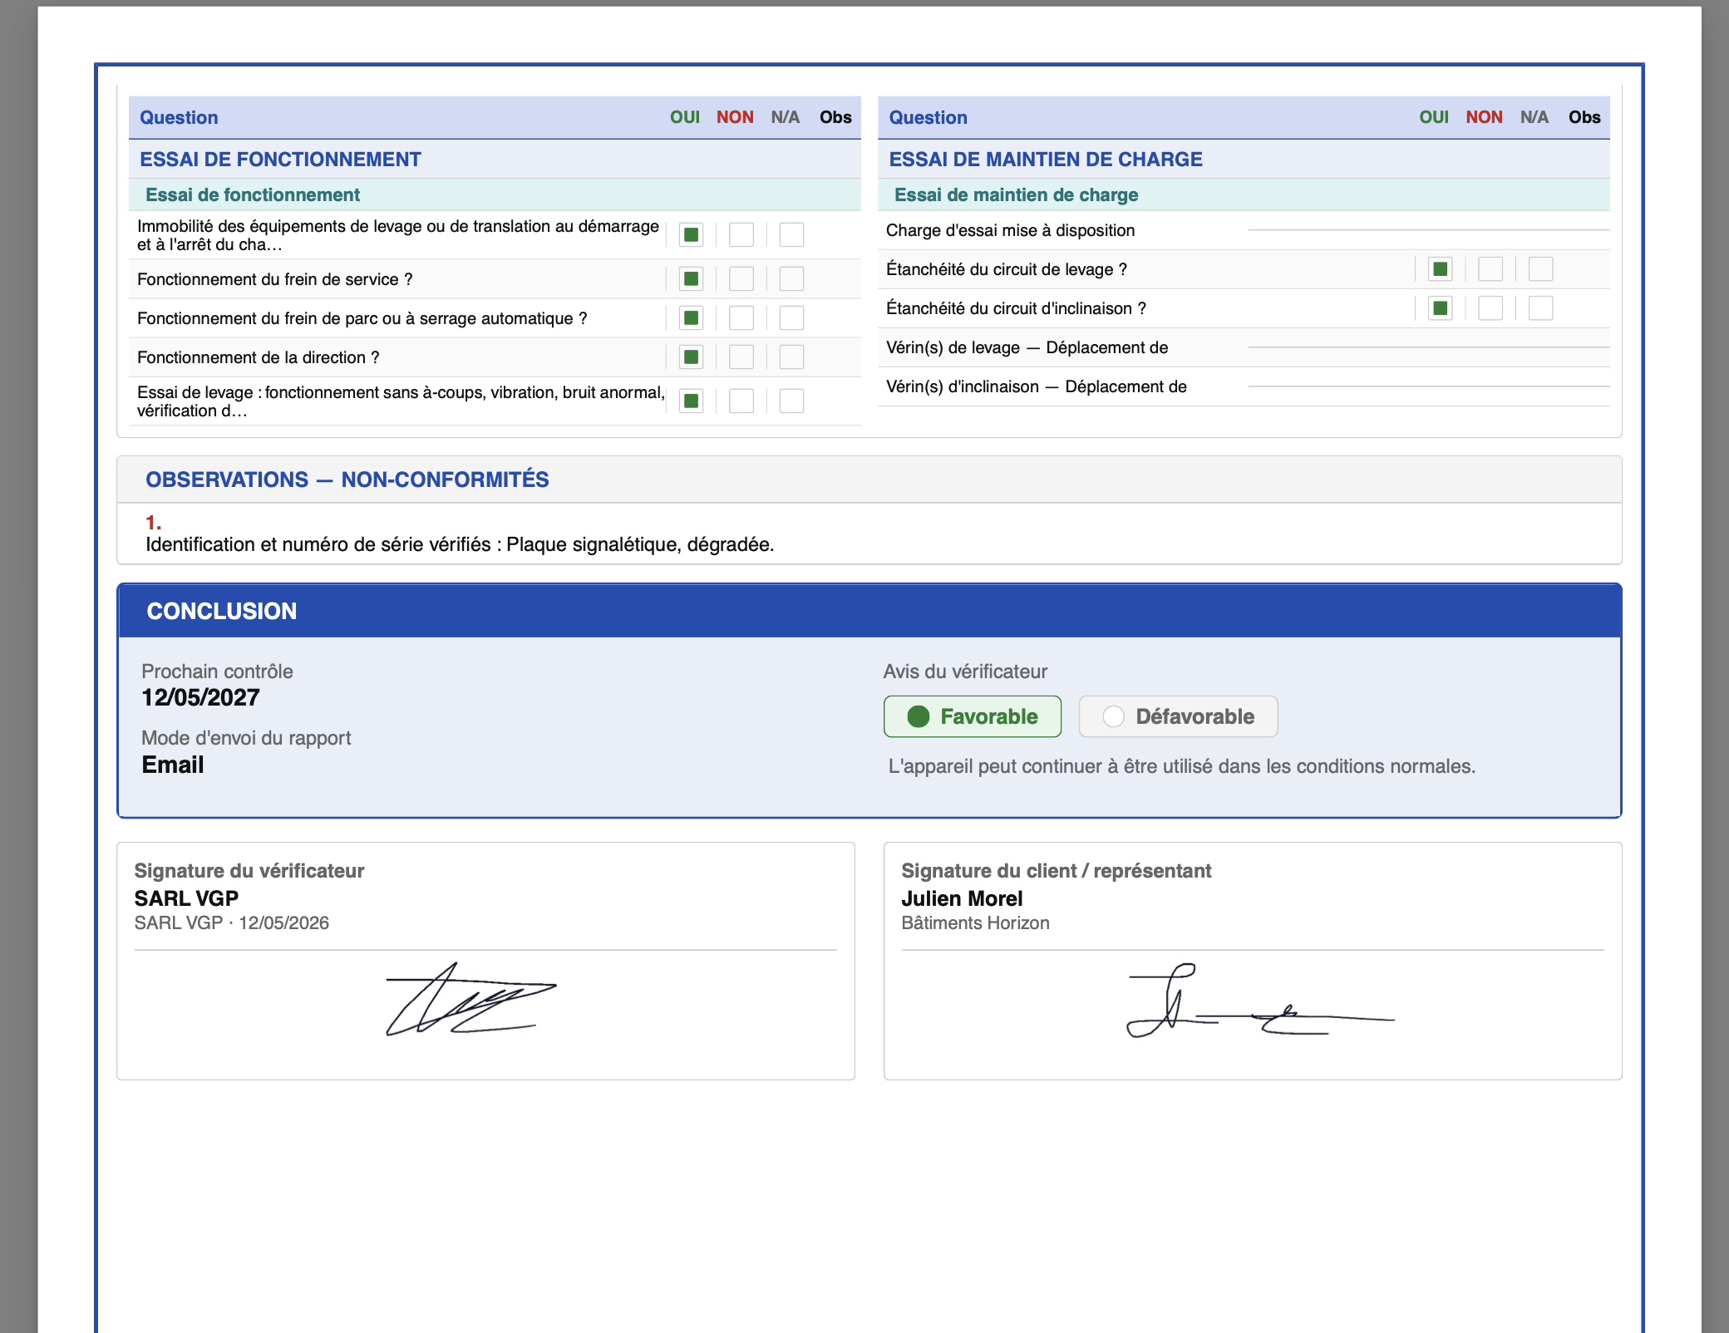Toggle OUI for frein de parc

691,317
